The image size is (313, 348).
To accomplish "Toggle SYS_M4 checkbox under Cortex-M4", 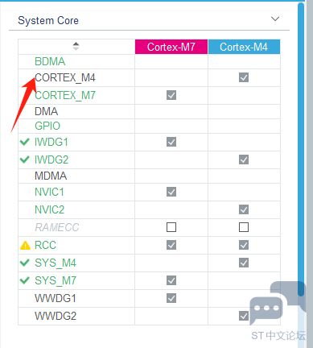I will pos(244,263).
